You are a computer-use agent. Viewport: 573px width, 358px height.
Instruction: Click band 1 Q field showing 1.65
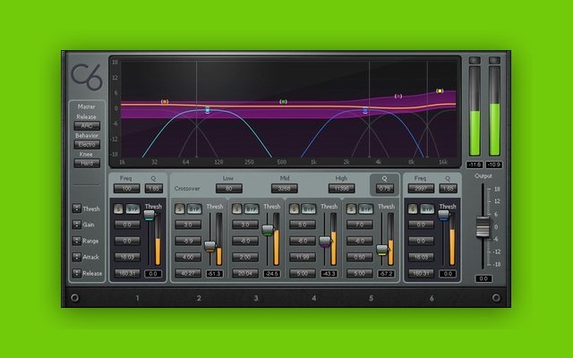[154, 189]
